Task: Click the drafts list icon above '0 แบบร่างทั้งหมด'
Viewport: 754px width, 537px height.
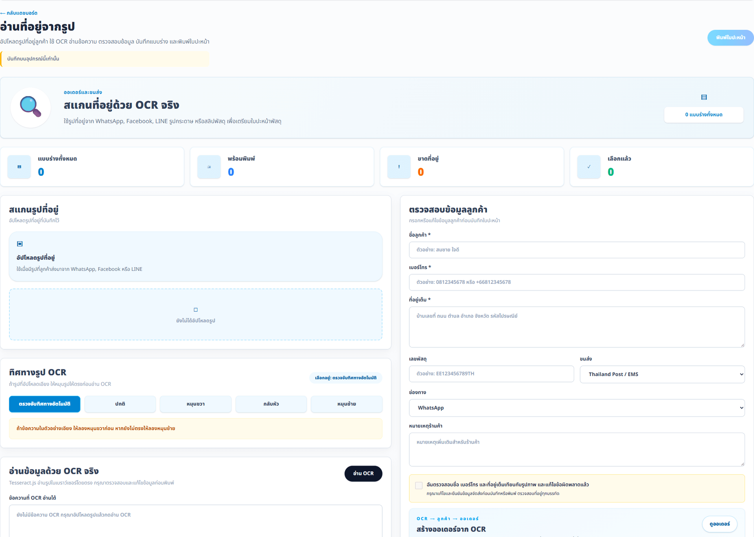Action: pos(704,97)
